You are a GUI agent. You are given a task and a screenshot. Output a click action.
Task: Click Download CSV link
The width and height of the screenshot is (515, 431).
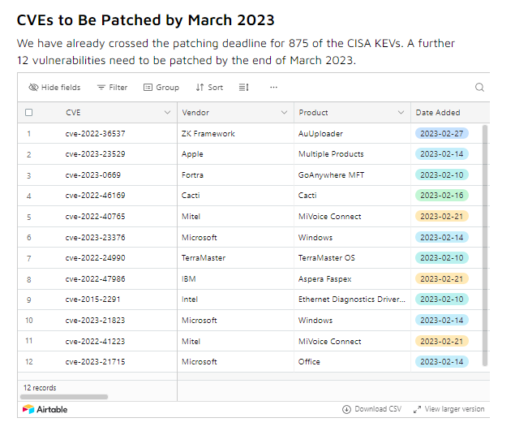[371, 409]
